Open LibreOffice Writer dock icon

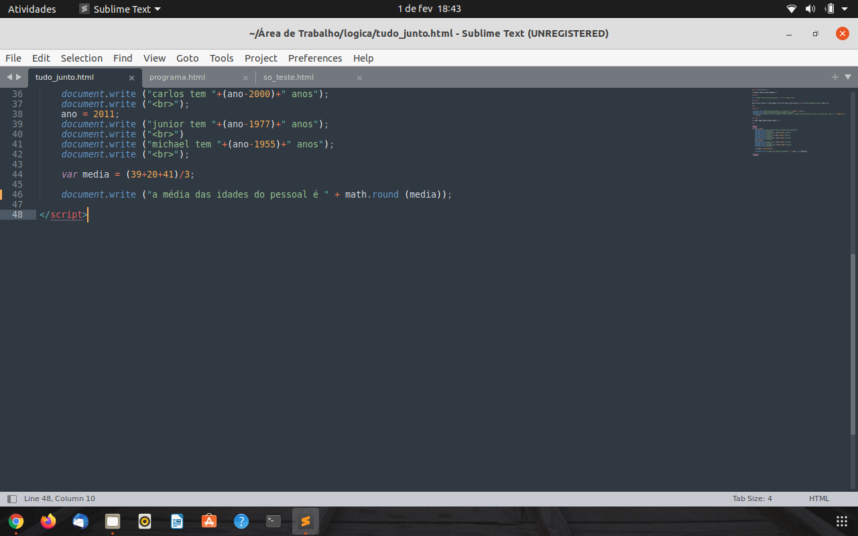click(x=177, y=521)
